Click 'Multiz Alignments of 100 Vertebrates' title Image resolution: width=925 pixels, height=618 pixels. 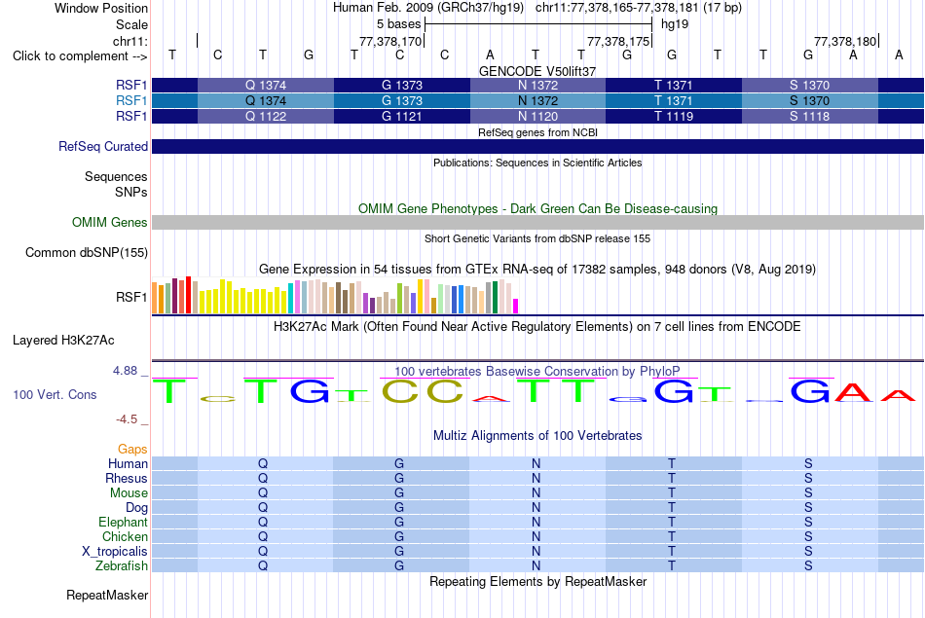coord(537,436)
